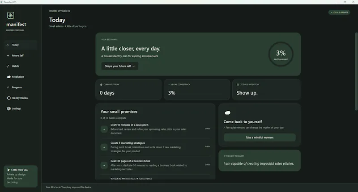Viewport: 358px width, 192px height.
Task: Click 'Come back to yourself' heading
Action: click(243, 122)
